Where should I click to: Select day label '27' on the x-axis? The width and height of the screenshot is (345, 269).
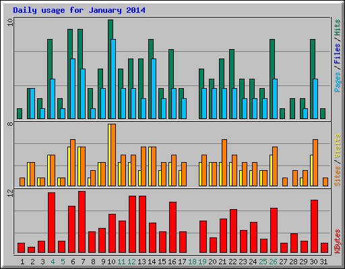click(283, 262)
